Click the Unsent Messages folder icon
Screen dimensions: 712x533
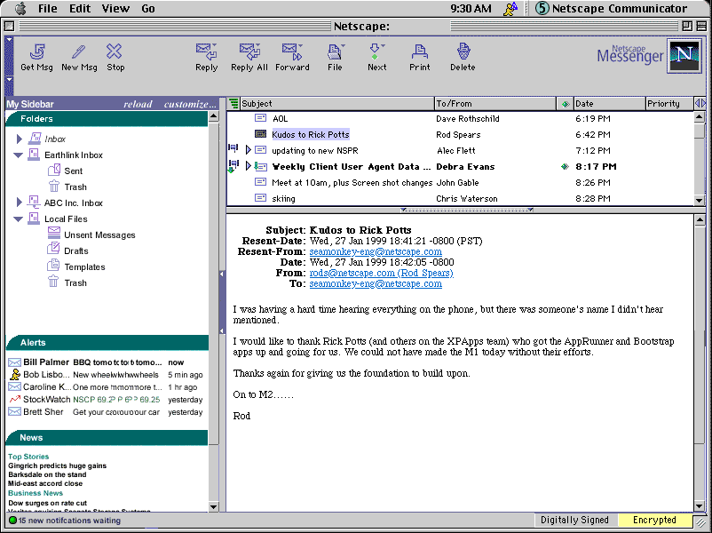coord(54,234)
